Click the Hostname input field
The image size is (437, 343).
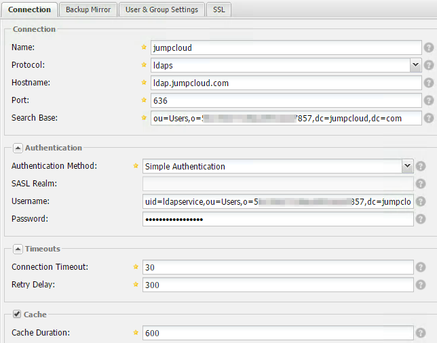click(286, 83)
